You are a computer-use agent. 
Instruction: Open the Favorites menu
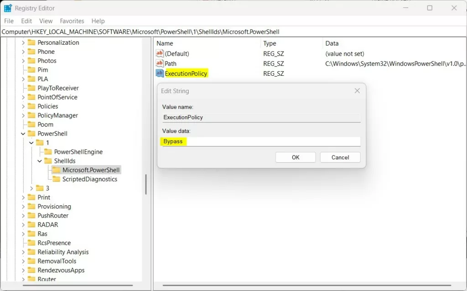pyautogui.click(x=72, y=21)
